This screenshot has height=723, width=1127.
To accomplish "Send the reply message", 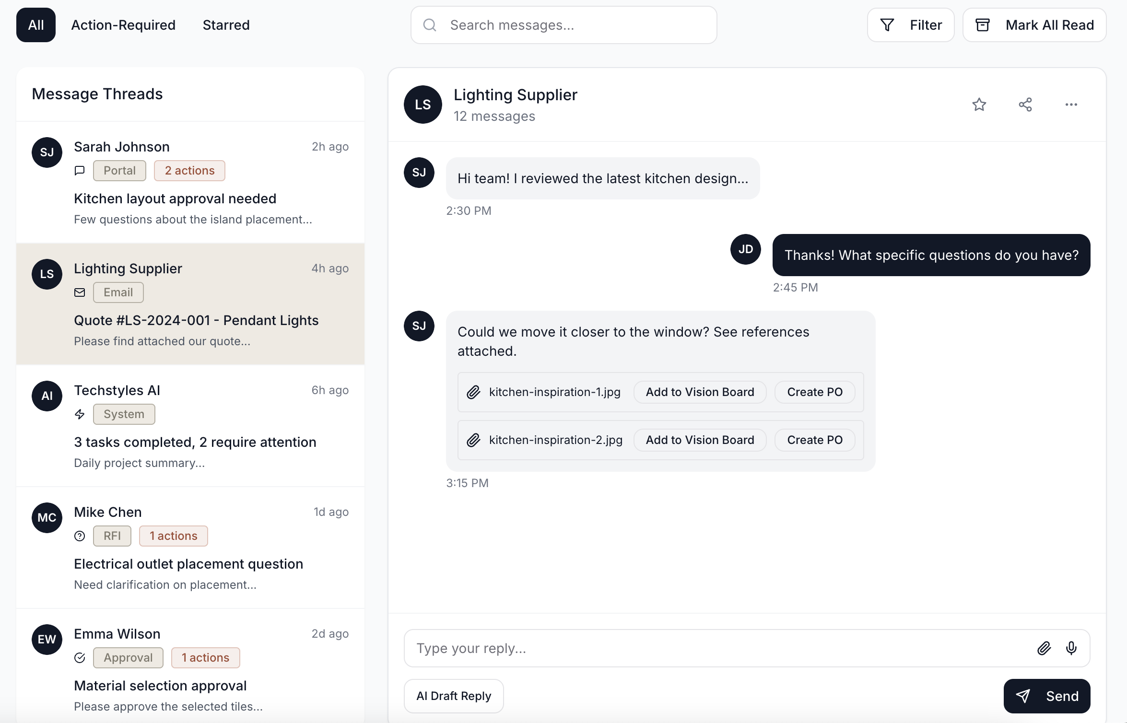I will tap(1047, 696).
